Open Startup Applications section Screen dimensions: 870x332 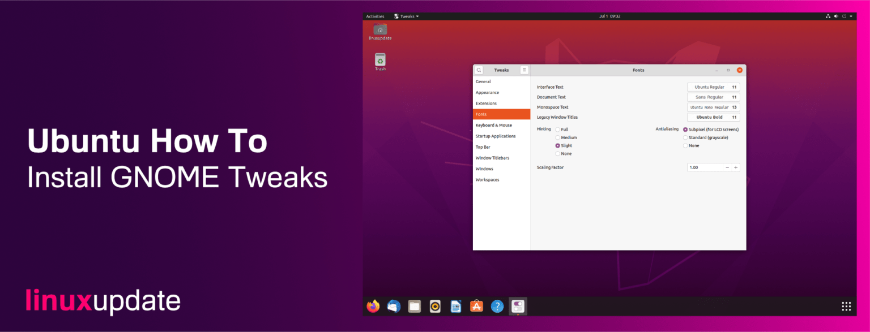point(502,136)
